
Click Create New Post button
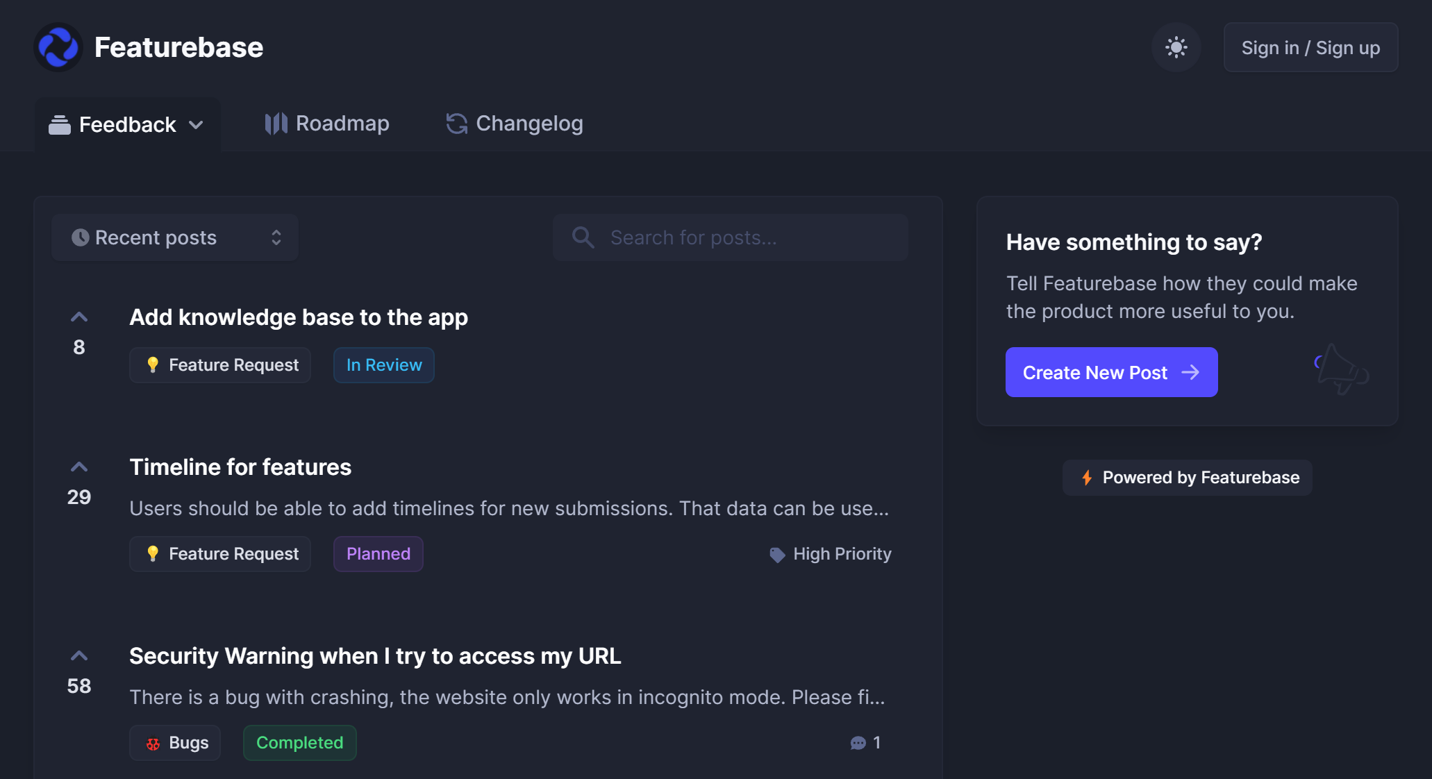tap(1111, 372)
